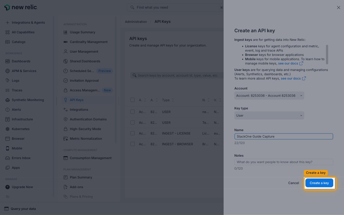
Task: Open Dashboards sidebar icon
Action: click(8, 61)
